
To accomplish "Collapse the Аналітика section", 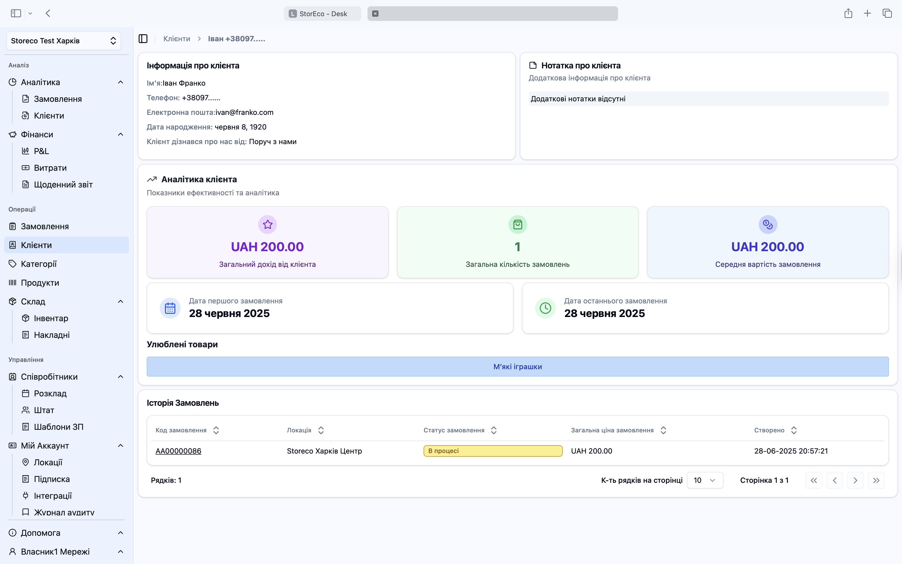I will [120, 82].
